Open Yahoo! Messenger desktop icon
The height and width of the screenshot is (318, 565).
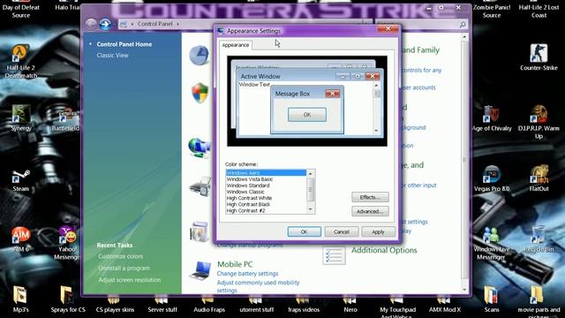click(67, 235)
